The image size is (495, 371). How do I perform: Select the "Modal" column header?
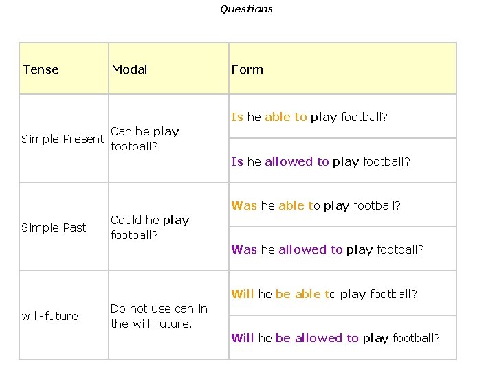pyautogui.click(x=129, y=69)
